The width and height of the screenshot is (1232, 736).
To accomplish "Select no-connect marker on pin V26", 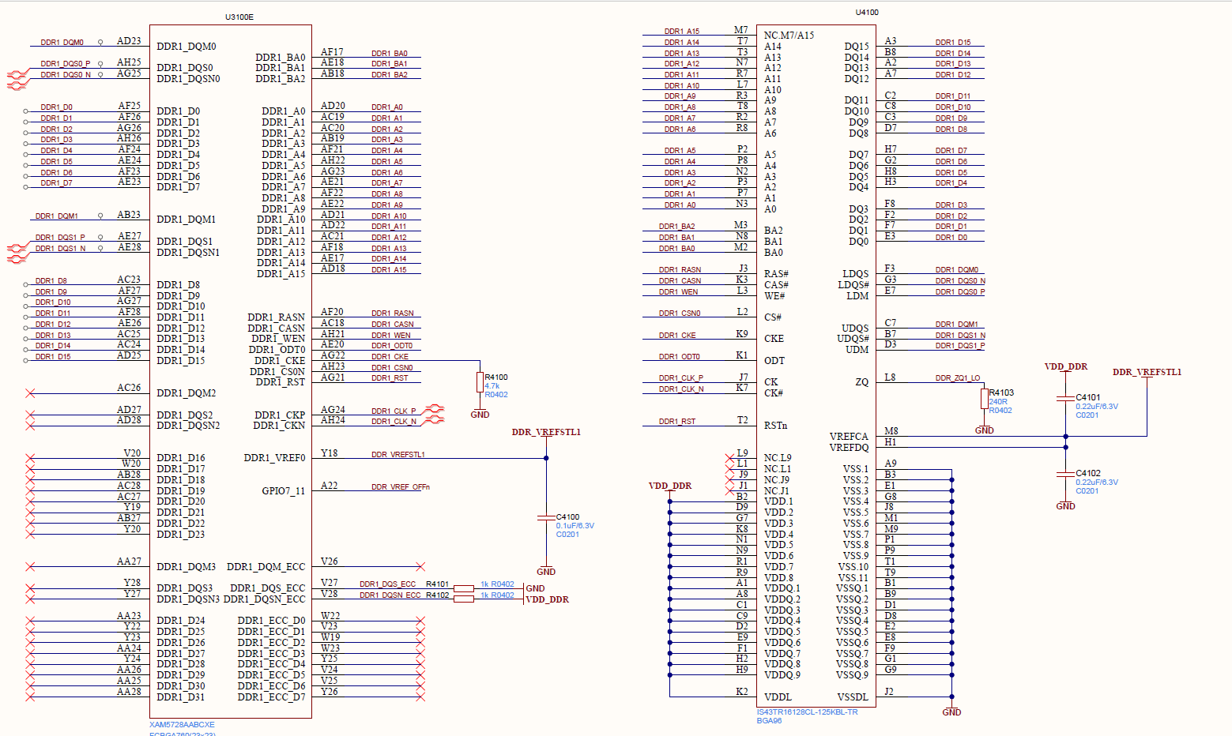I will (x=420, y=566).
